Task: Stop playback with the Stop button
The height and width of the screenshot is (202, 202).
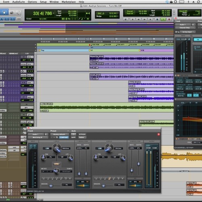Action: pos(157,19)
